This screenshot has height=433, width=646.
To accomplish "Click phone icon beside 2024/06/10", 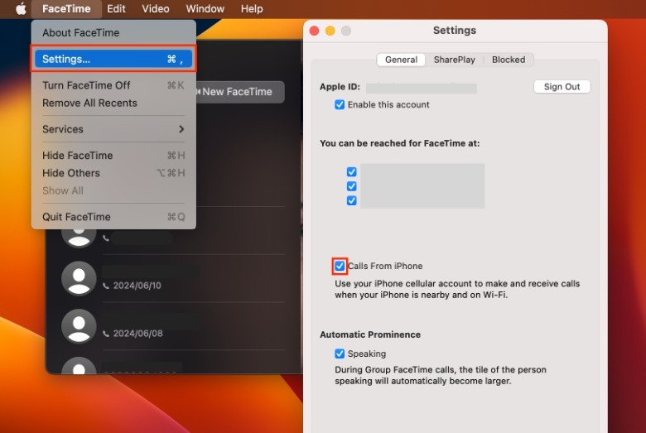I will 106,286.
